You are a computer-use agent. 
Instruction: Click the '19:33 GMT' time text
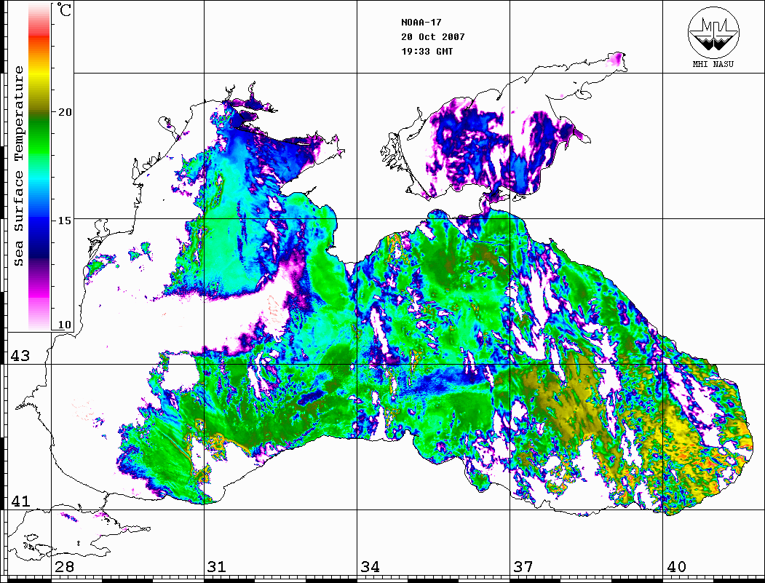tap(427, 51)
